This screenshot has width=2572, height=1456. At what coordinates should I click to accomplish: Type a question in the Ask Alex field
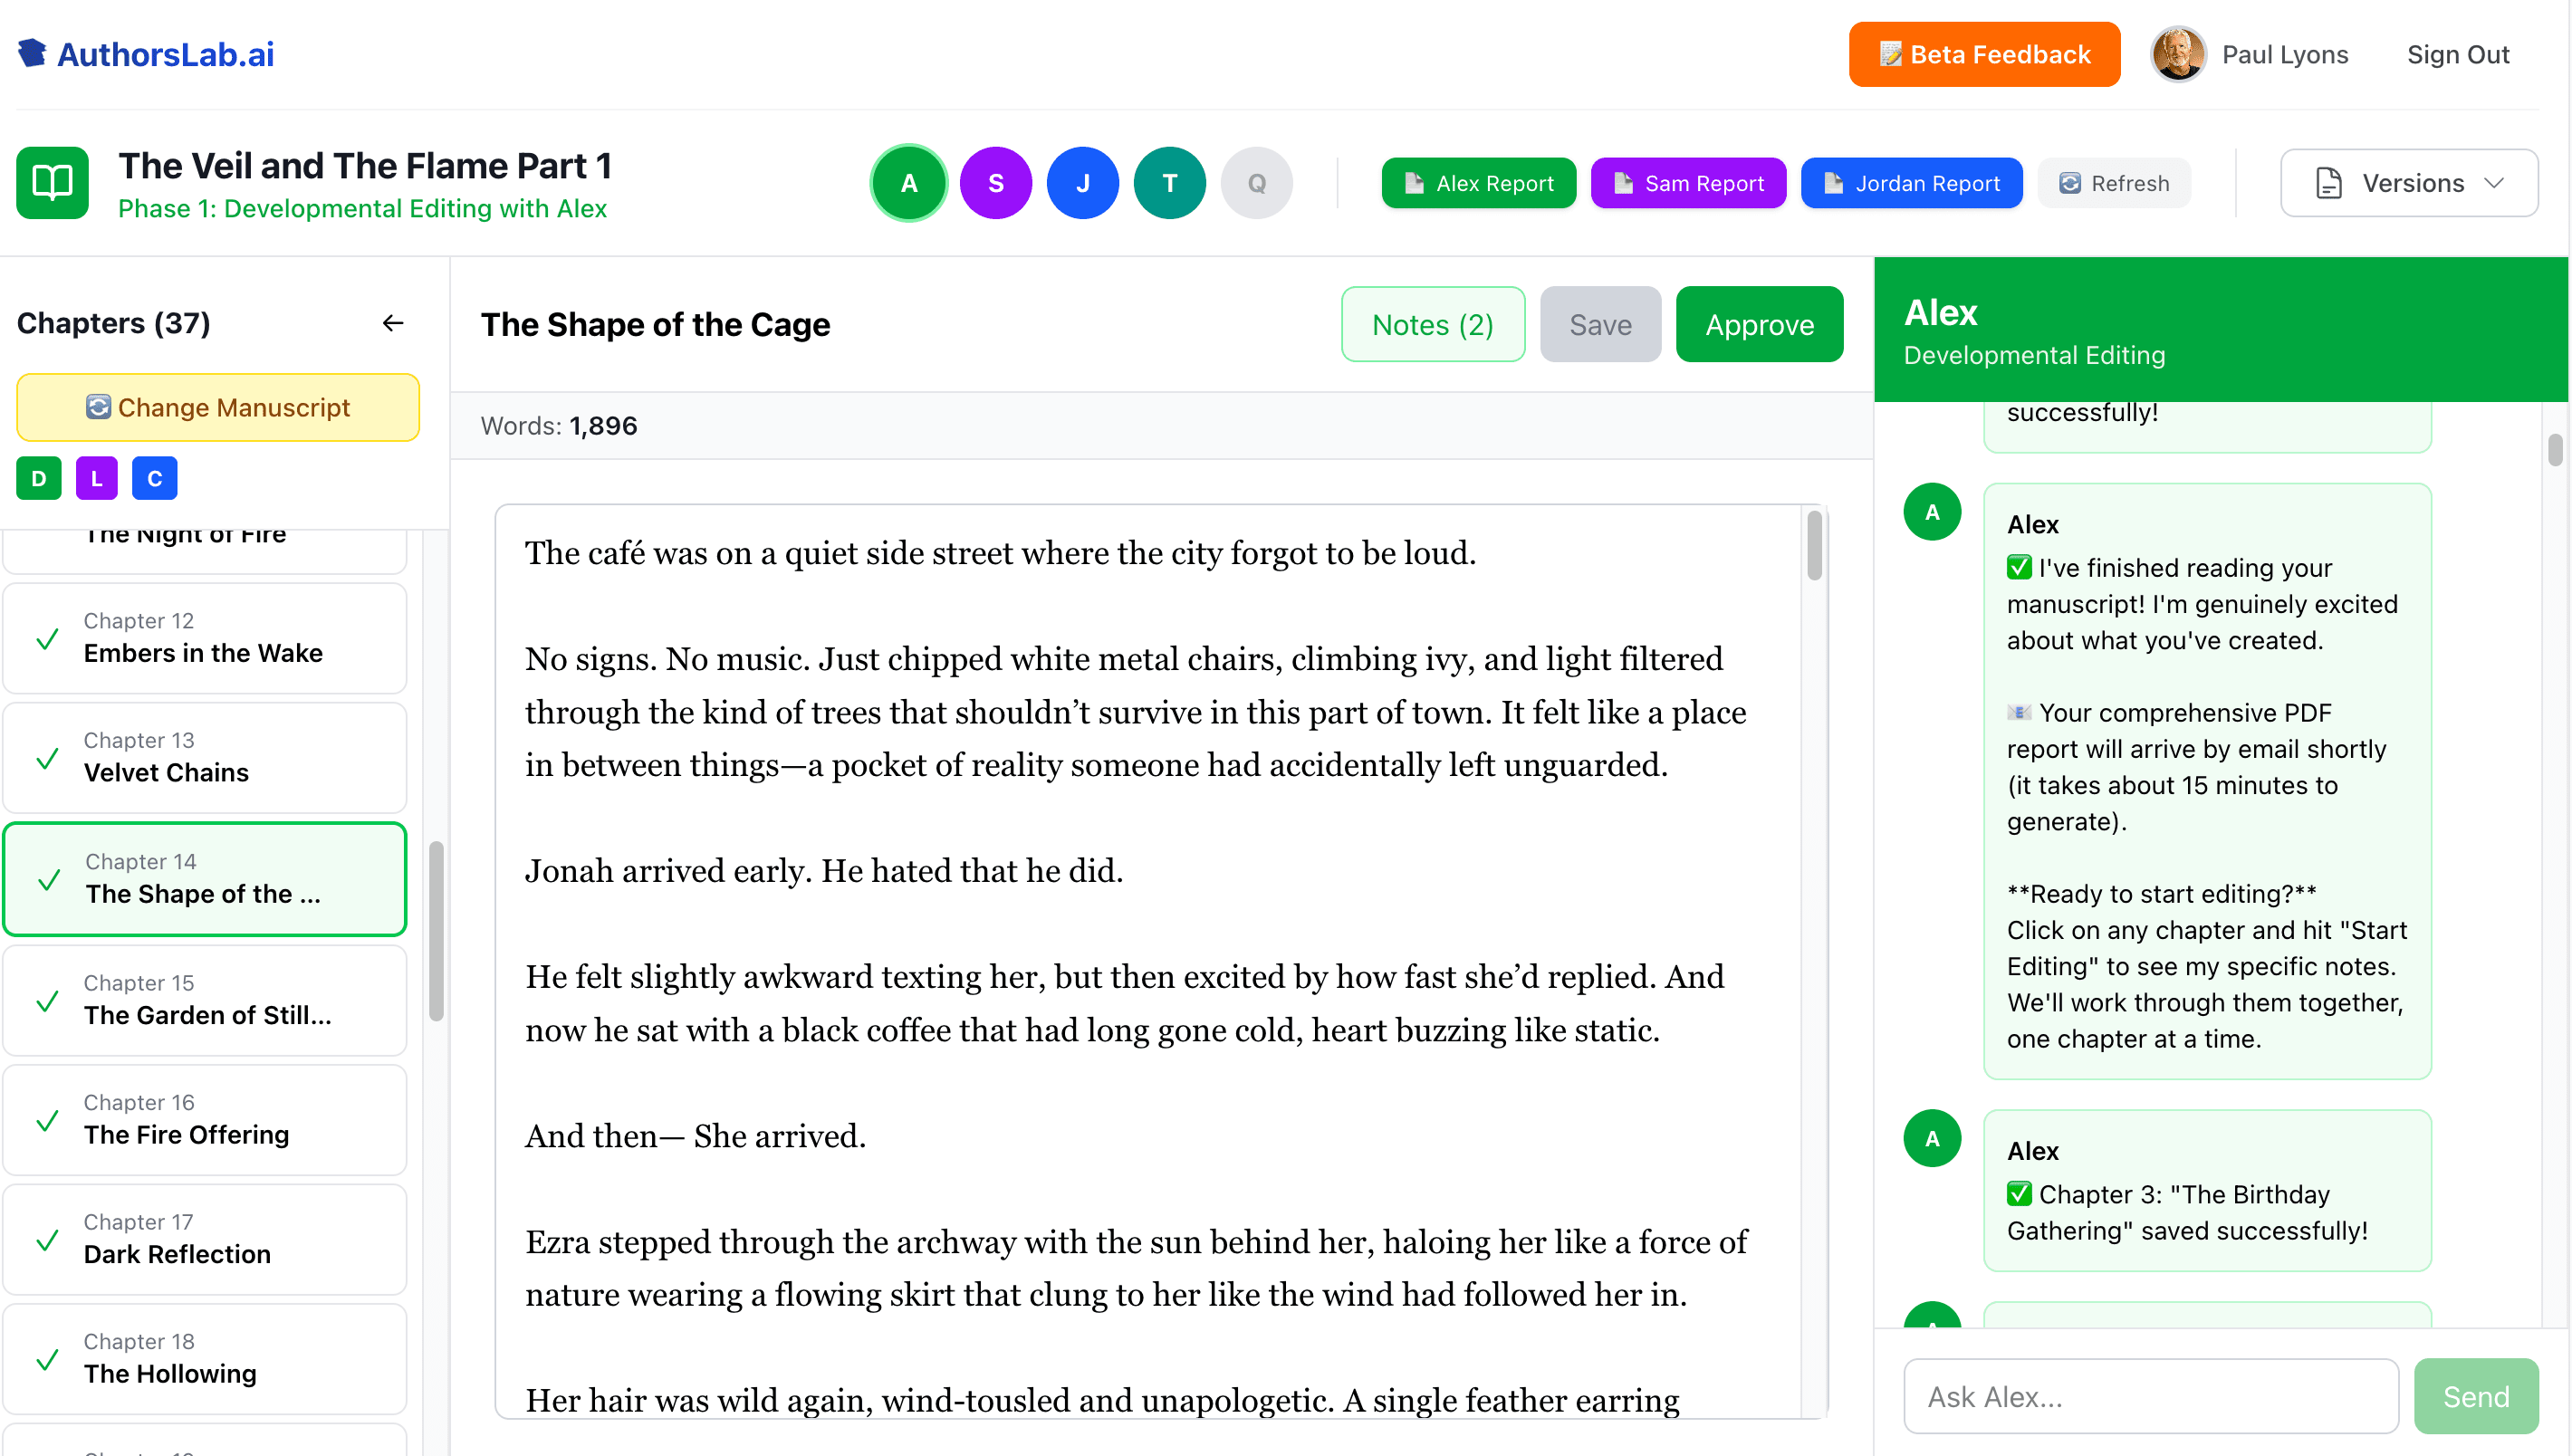tap(2150, 1396)
